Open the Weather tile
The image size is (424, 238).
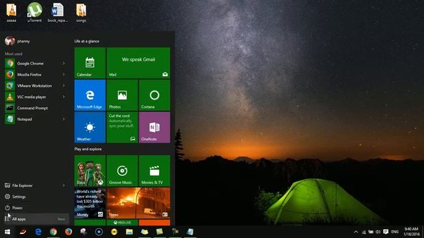[90, 128]
